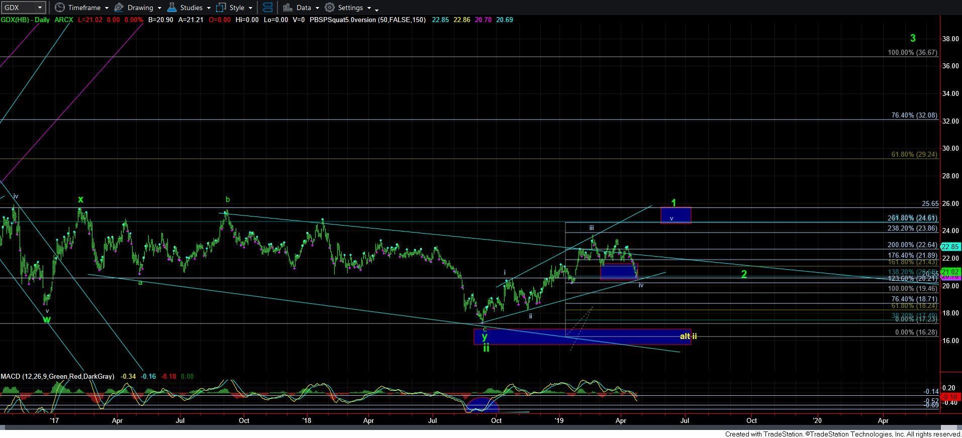Click the Timeframe clock icon
Screen dimensions: 962x438
coord(60,8)
